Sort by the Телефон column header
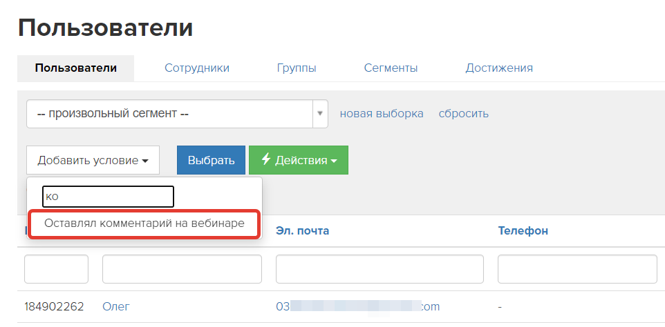The image size is (665, 327). [x=523, y=230]
